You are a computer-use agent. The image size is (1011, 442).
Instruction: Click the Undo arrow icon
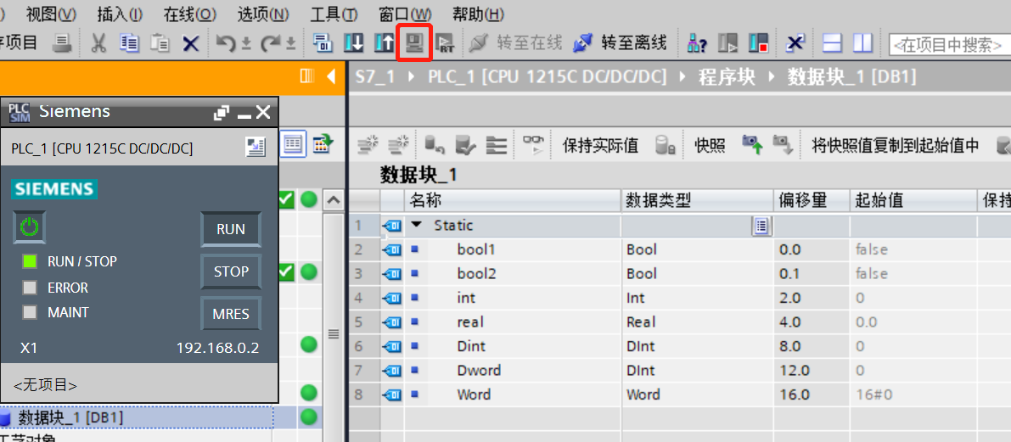(226, 43)
